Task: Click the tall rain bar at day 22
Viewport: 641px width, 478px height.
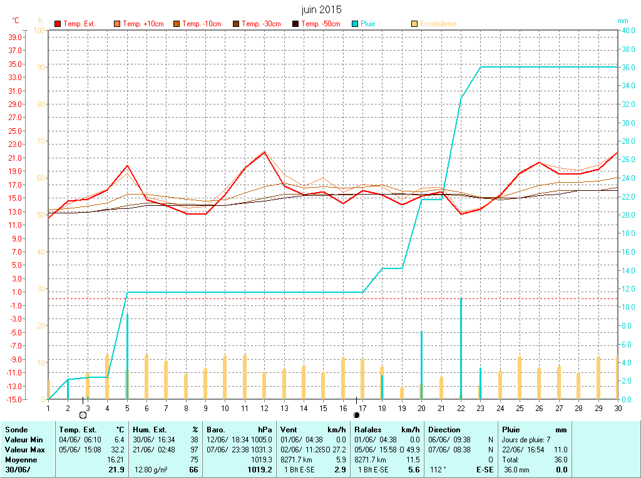Action: 461,347
